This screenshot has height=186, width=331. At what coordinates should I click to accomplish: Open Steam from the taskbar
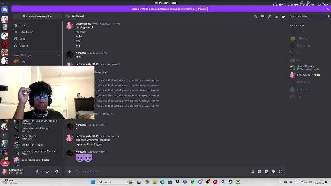pos(230,182)
